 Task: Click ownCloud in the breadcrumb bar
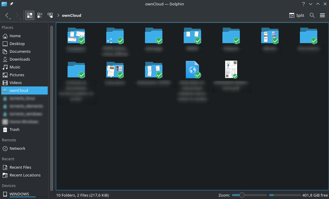[71, 15]
